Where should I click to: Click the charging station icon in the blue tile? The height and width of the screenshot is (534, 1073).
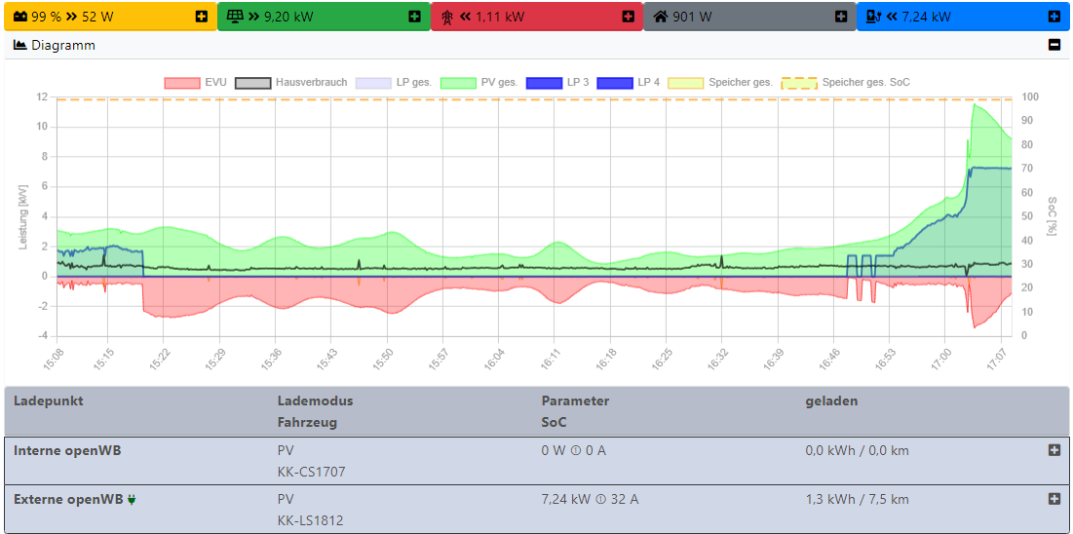click(874, 17)
